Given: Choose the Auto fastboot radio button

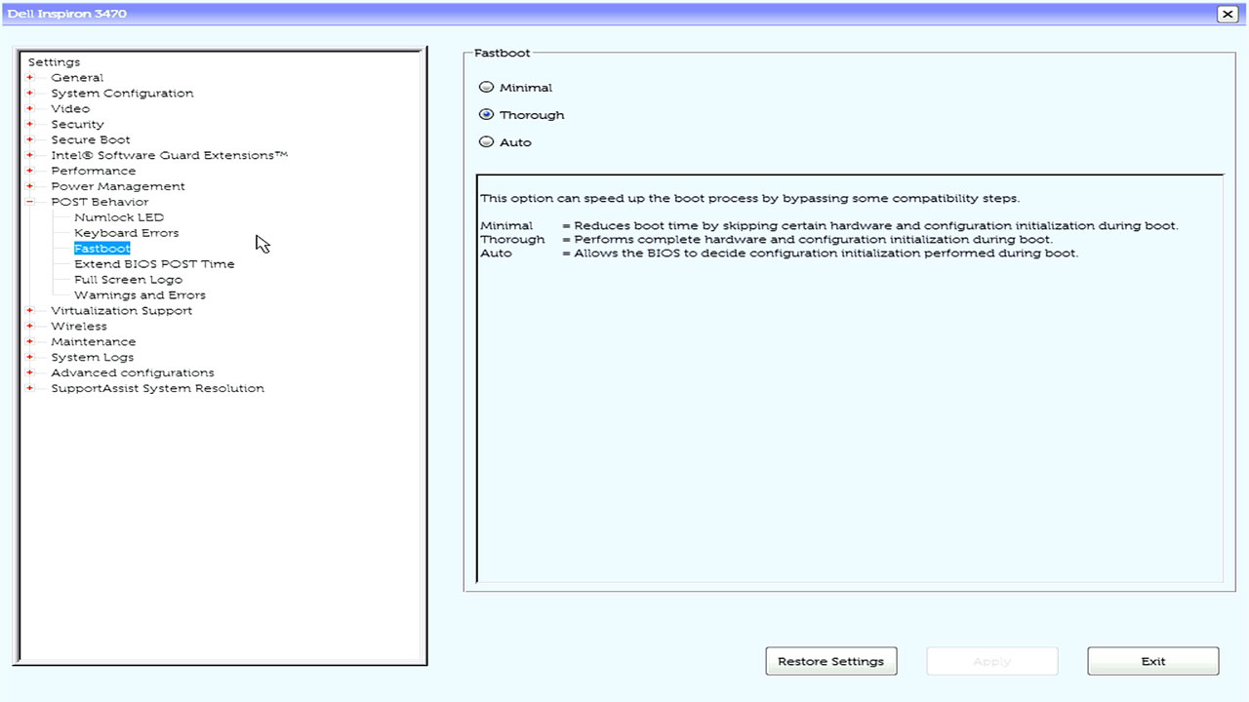Looking at the screenshot, I should [x=487, y=142].
